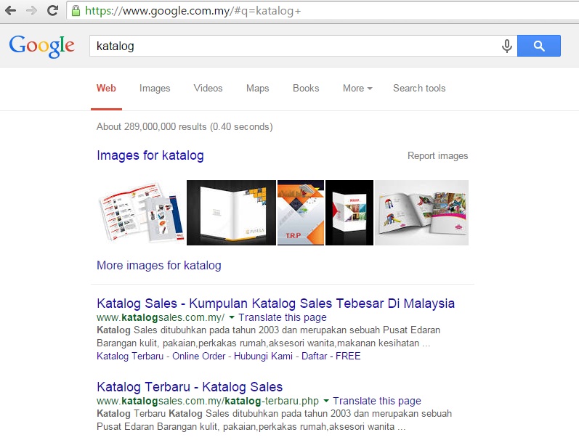Open the Hubungi Kami sitelink

pos(263,357)
